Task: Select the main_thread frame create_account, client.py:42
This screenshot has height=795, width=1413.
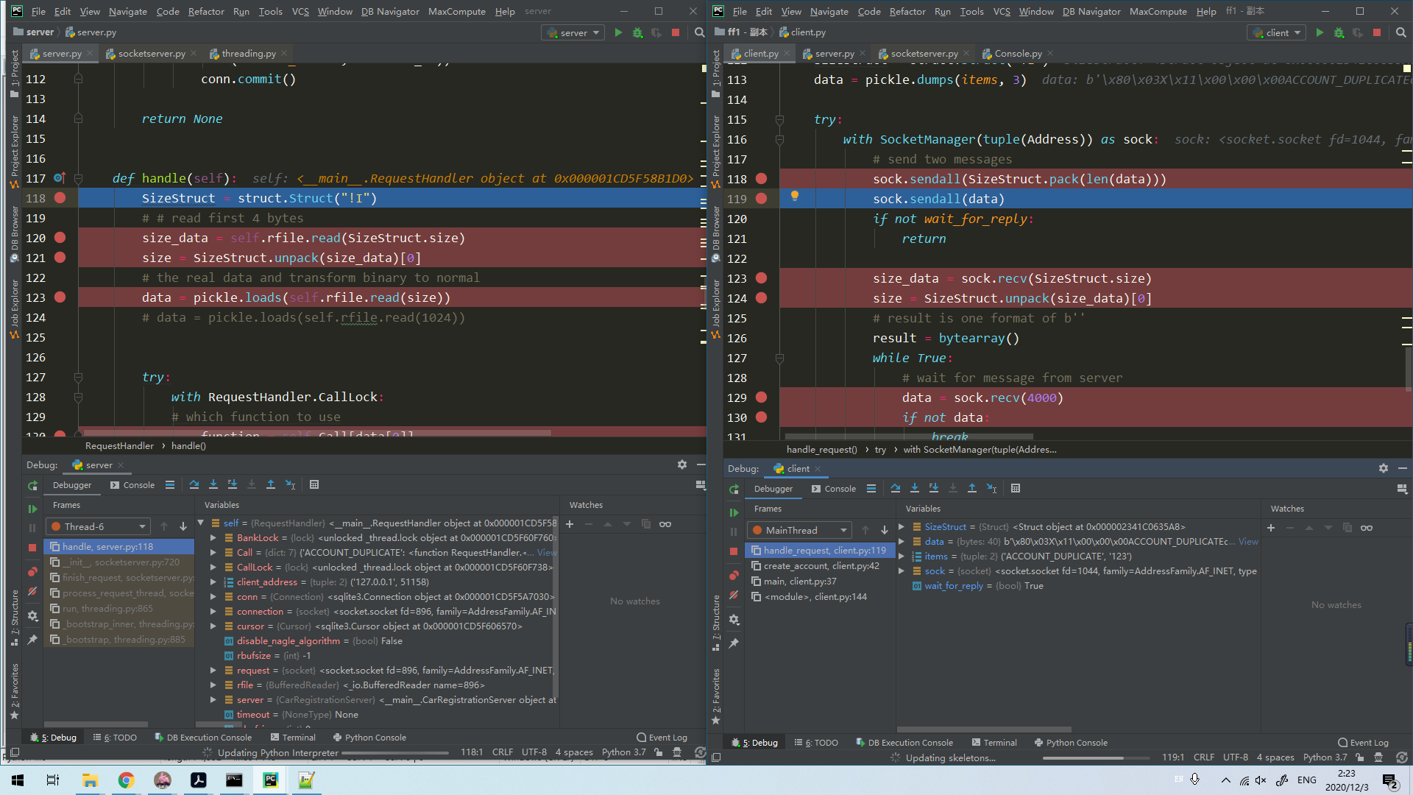Action: pos(818,566)
